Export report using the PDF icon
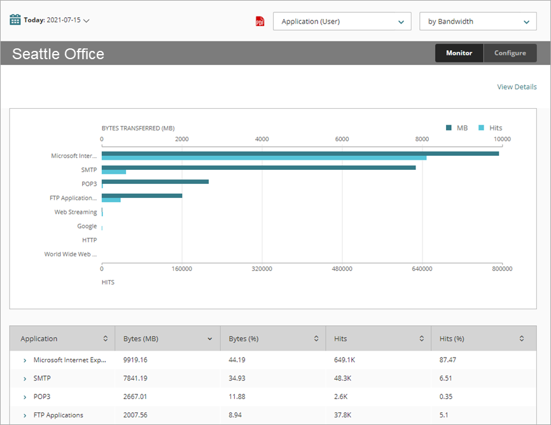Viewport: 551px width, 425px height. pyautogui.click(x=260, y=22)
